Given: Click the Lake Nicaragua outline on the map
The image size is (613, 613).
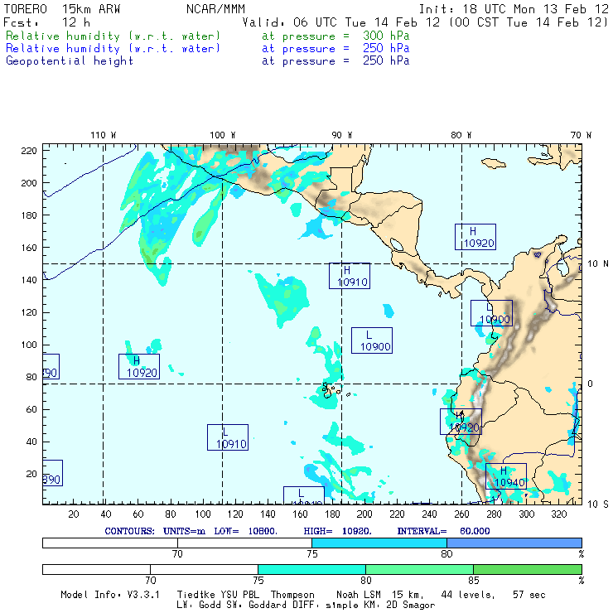Looking at the screenshot, I should coord(397,244).
